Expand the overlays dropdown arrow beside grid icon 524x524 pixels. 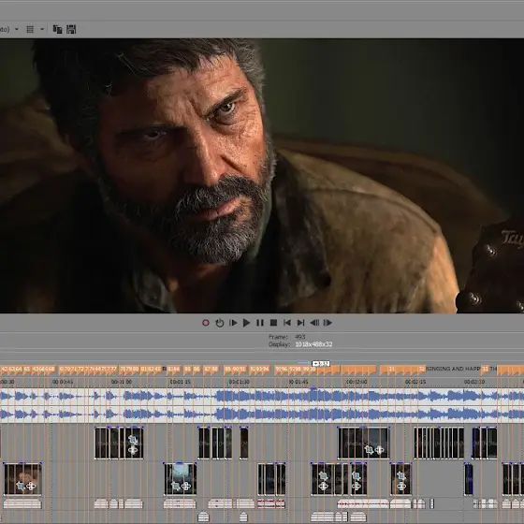[x=42, y=29]
